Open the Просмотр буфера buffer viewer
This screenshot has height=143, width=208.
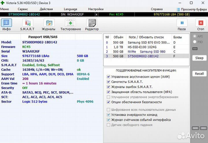tap(192, 10)
